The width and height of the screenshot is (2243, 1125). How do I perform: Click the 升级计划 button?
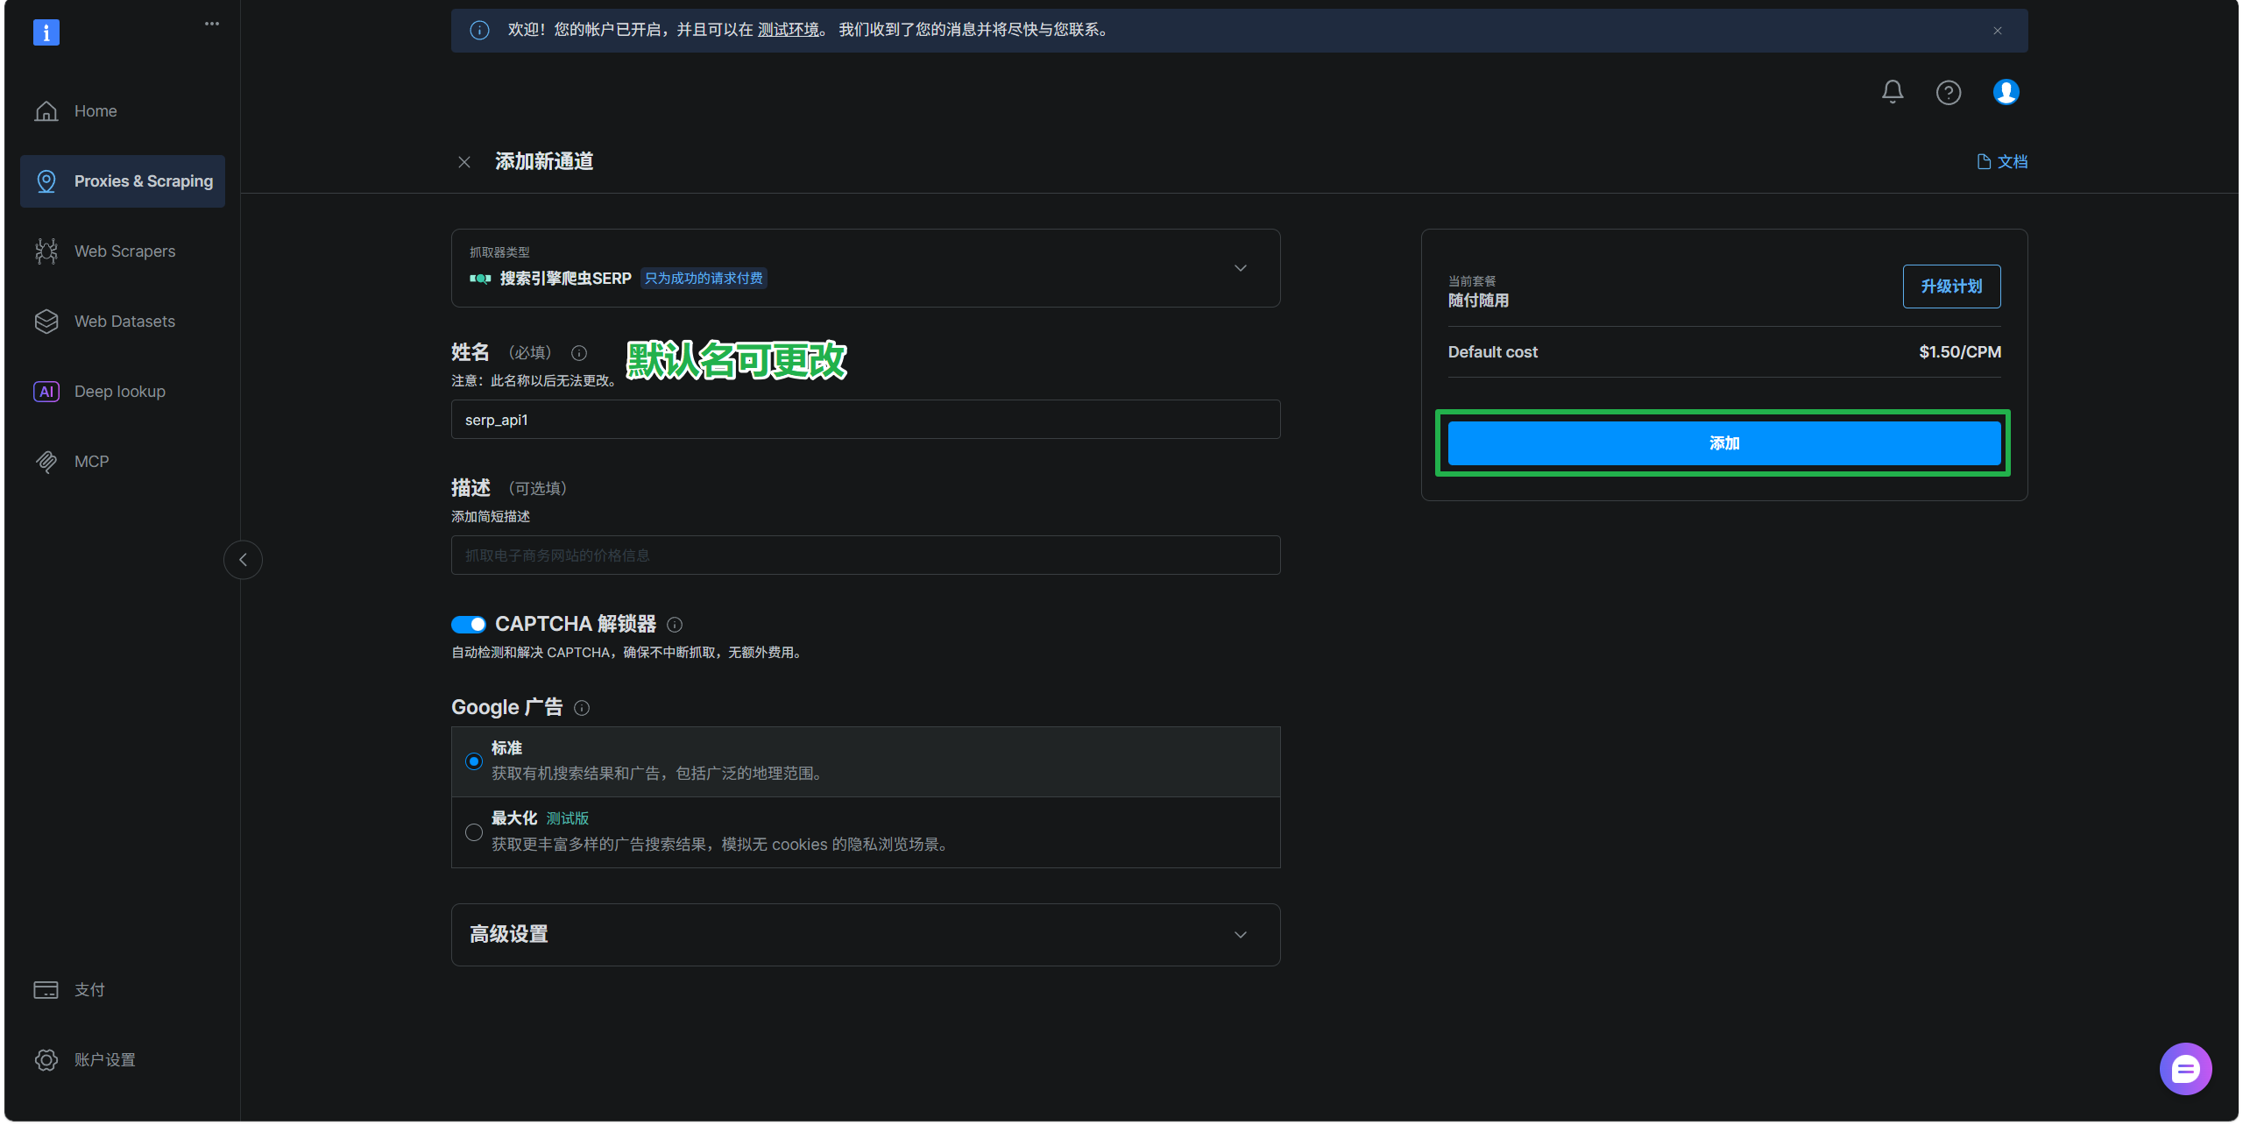tap(1950, 287)
